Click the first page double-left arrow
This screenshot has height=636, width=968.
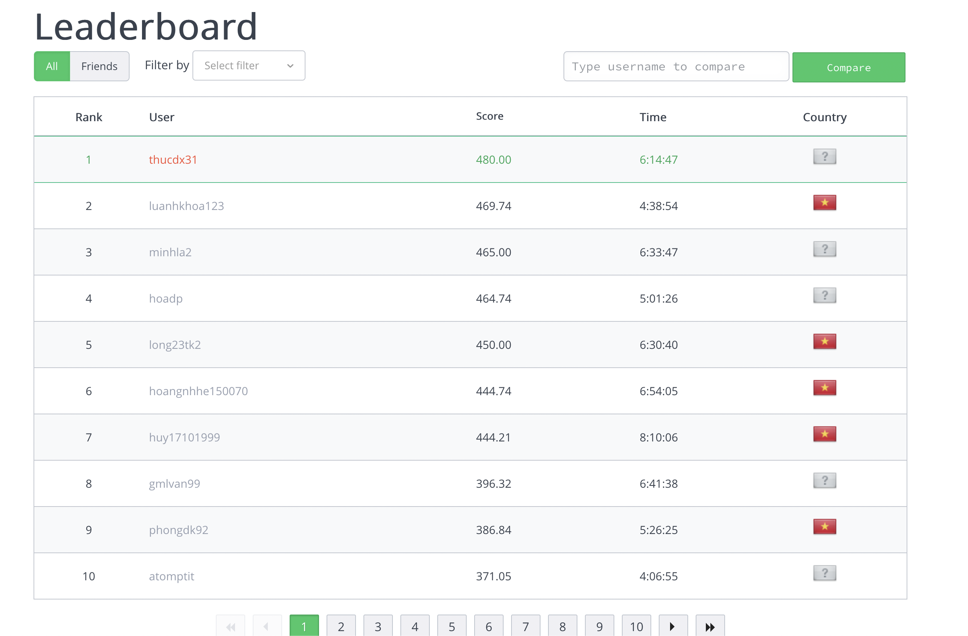(230, 626)
